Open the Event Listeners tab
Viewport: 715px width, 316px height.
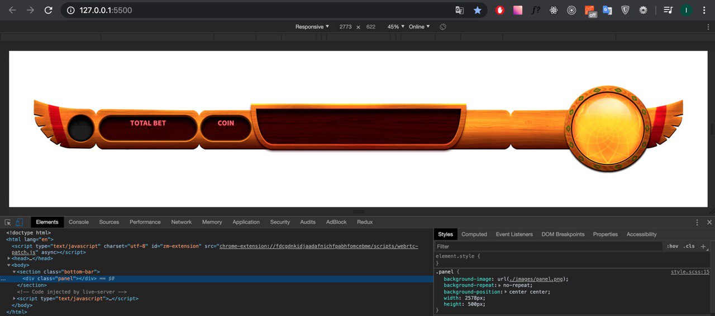(x=514, y=234)
